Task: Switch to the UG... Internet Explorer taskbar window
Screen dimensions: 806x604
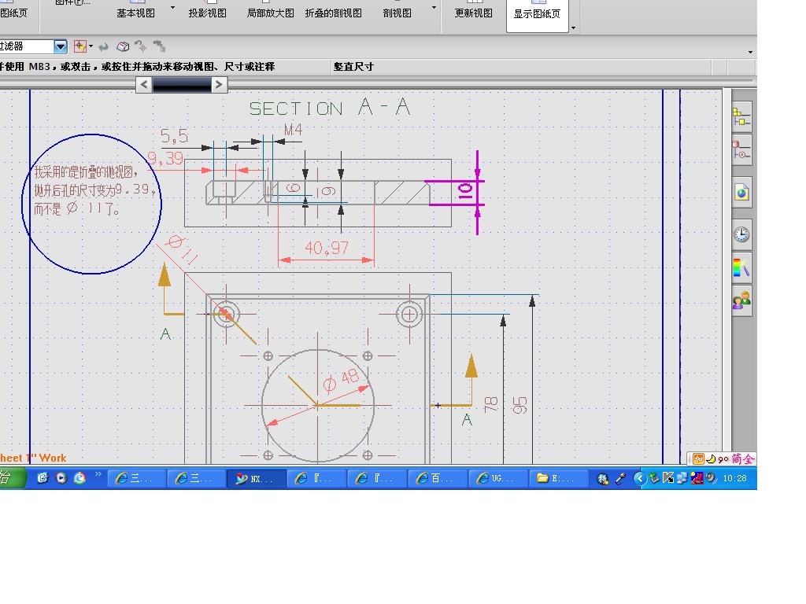Action: [x=498, y=478]
